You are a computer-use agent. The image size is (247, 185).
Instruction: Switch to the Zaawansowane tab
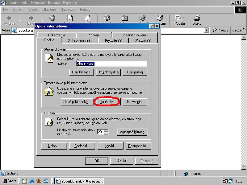(x=135, y=35)
